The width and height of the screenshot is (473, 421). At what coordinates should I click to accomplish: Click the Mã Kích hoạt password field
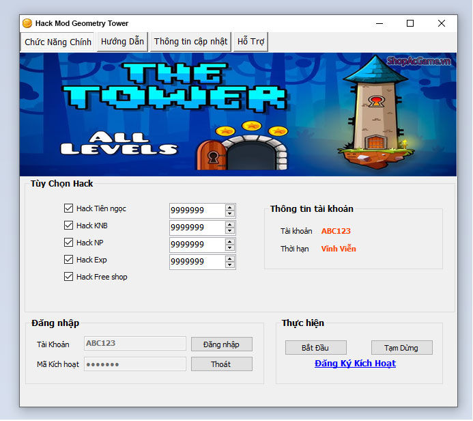point(135,364)
